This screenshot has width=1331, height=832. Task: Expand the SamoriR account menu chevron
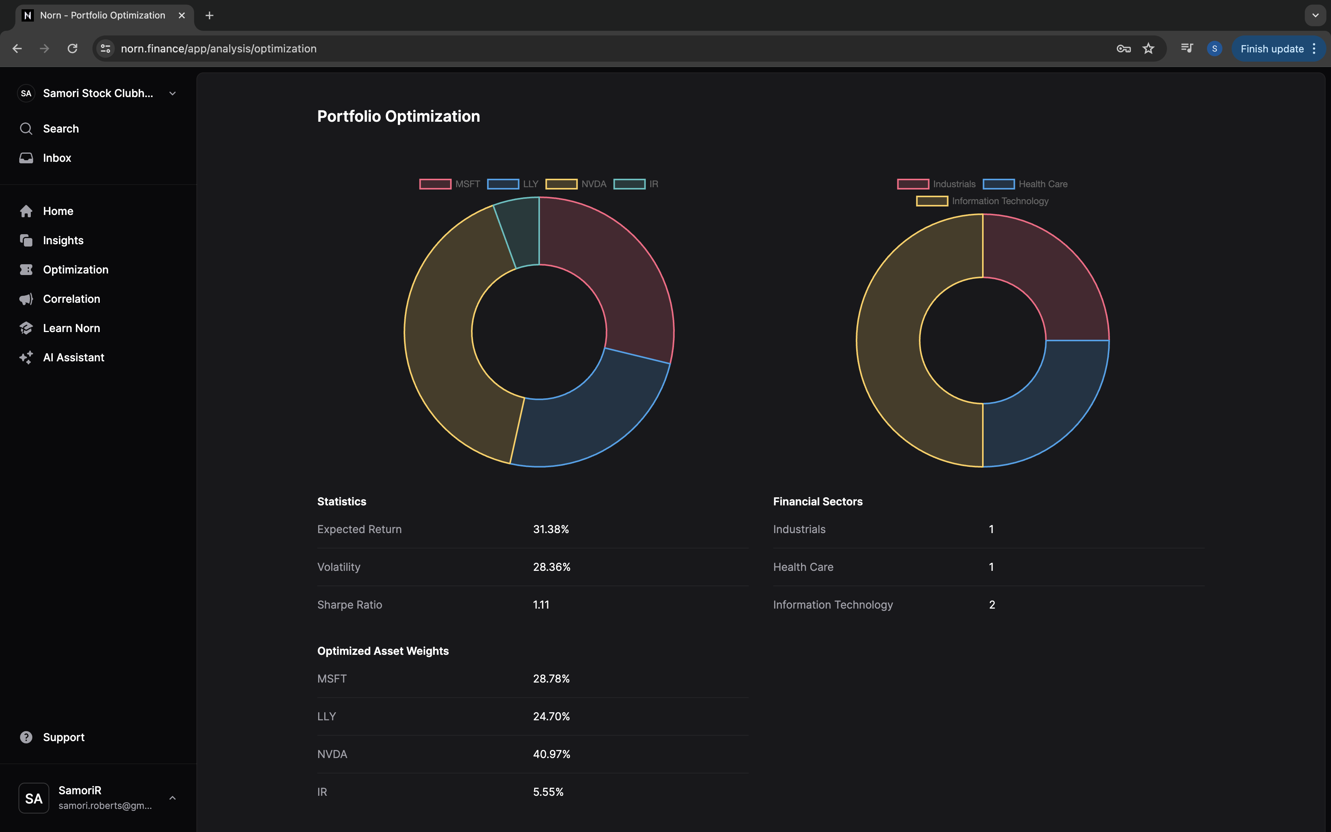coord(172,798)
